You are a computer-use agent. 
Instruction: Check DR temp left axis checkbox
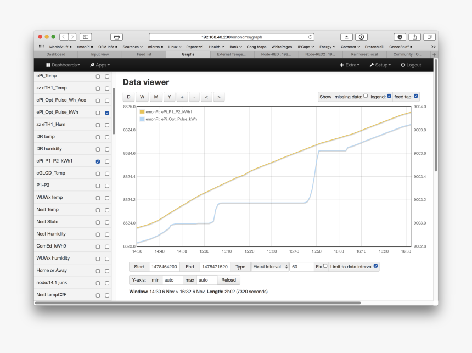pyautogui.click(x=98, y=137)
